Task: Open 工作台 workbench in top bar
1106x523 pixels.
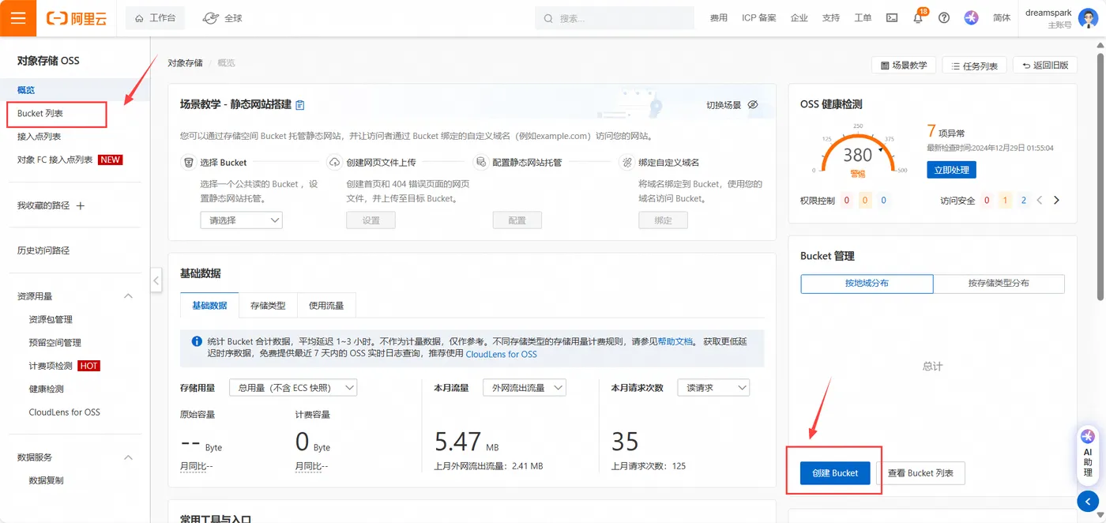Action: tap(155, 18)
